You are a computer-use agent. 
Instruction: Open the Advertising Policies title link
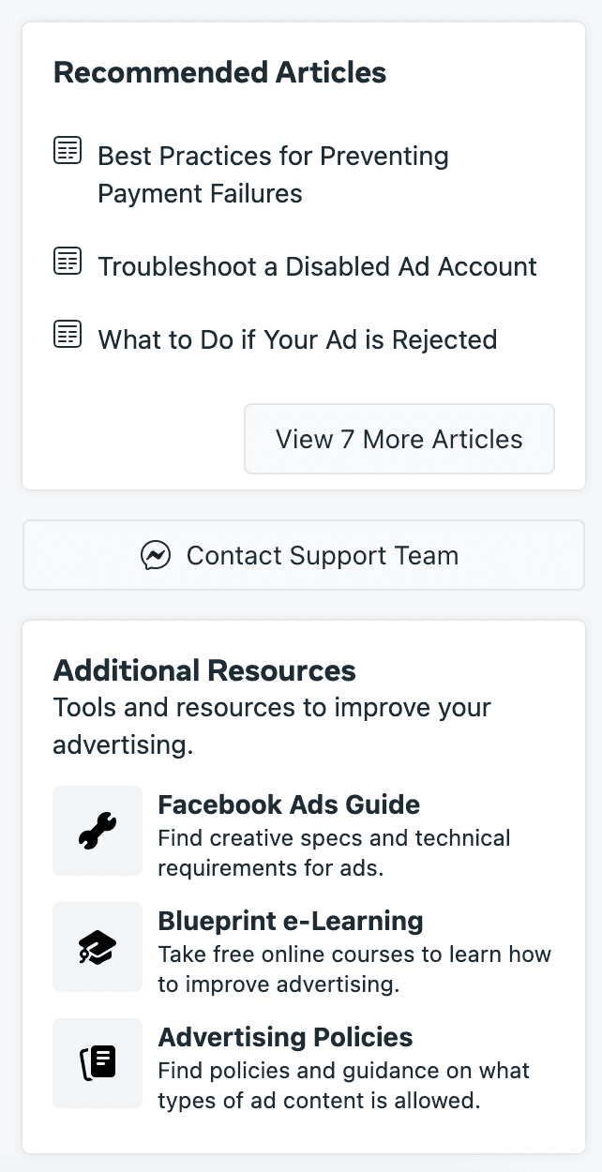[x=285, y=1037]
